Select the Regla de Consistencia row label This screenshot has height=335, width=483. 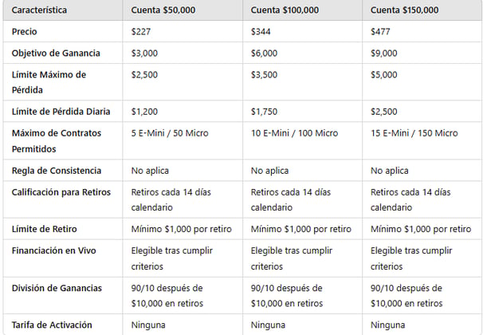coord(57,171)
